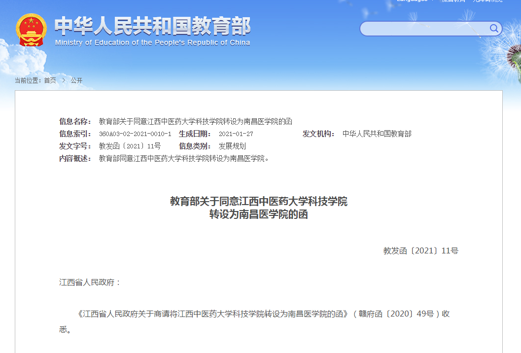The image size is (521, 353).
Task: Open the 公开 breadcrumb link
Action: [x=76, y=80]
